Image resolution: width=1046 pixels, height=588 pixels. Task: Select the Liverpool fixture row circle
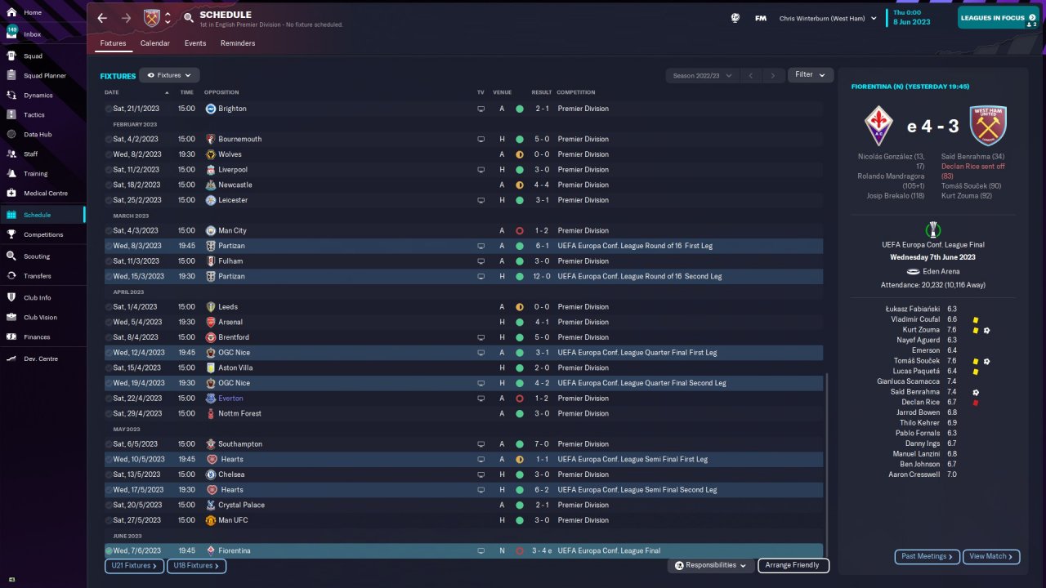(109, 170)
